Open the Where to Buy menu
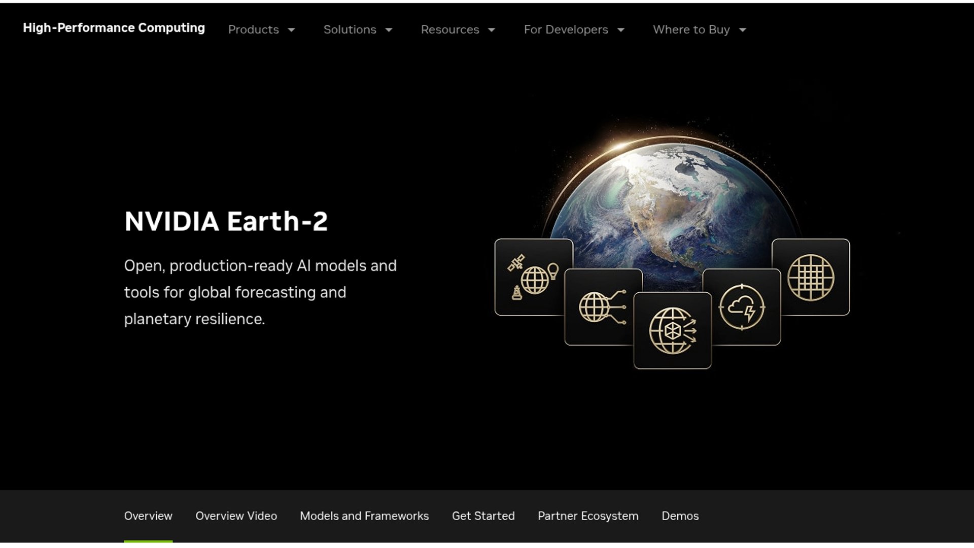This screenshot has width=974, height=548. (x=691, y=29)
